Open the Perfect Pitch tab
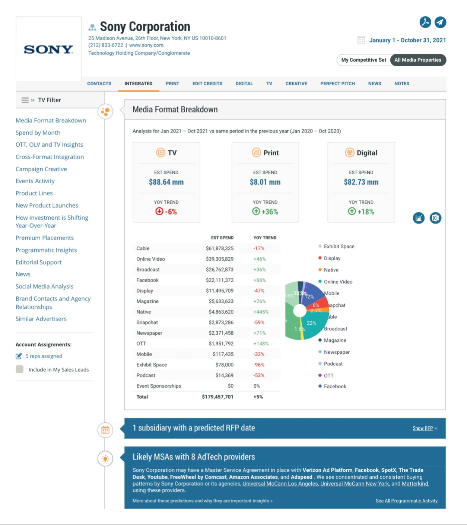This screenshot has height=525, width=467. point(338,84)
